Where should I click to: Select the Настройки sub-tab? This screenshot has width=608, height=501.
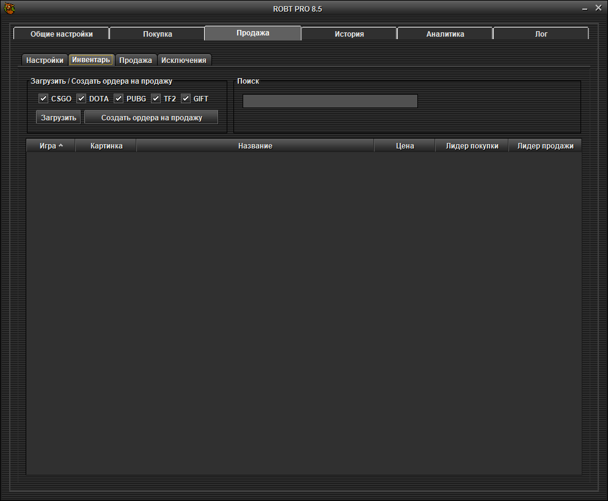click(45, 60)
